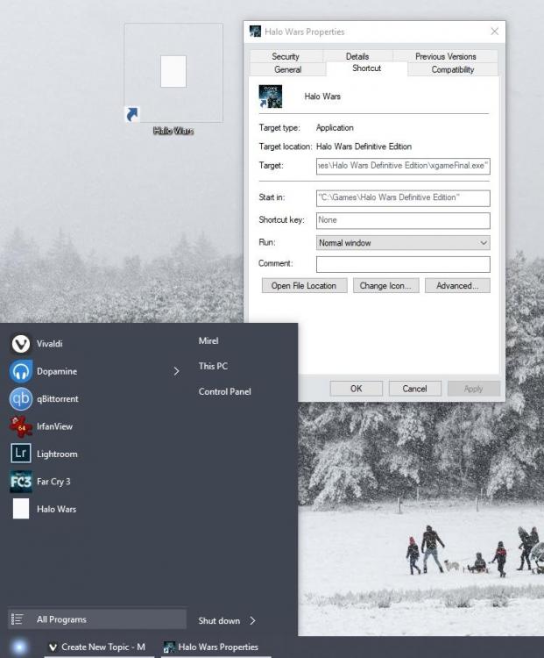
Task: Open All Programs in the start menu
Action: (61, 619)
